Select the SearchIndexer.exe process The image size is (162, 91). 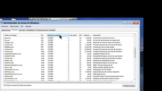(69, 79)
